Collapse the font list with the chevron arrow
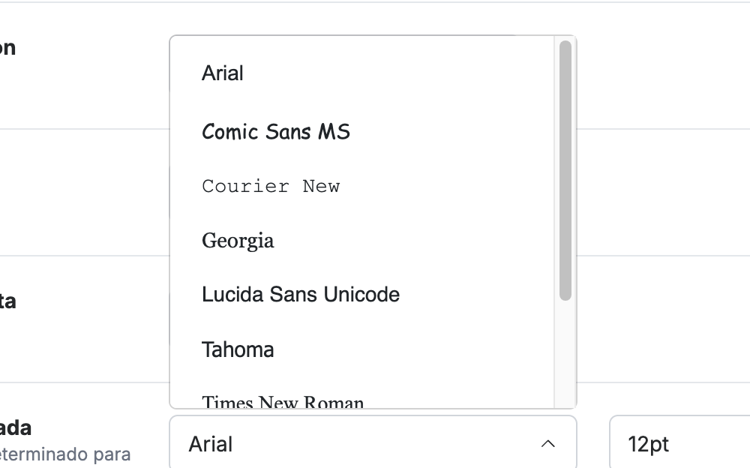 [x=547, y=444]
